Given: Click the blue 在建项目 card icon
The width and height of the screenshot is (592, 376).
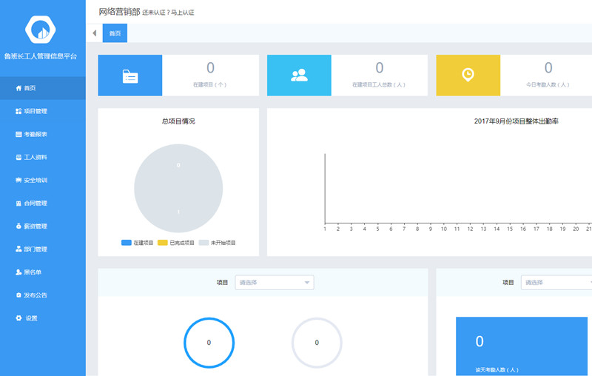Looking at the screenshot, I should 130,75.
